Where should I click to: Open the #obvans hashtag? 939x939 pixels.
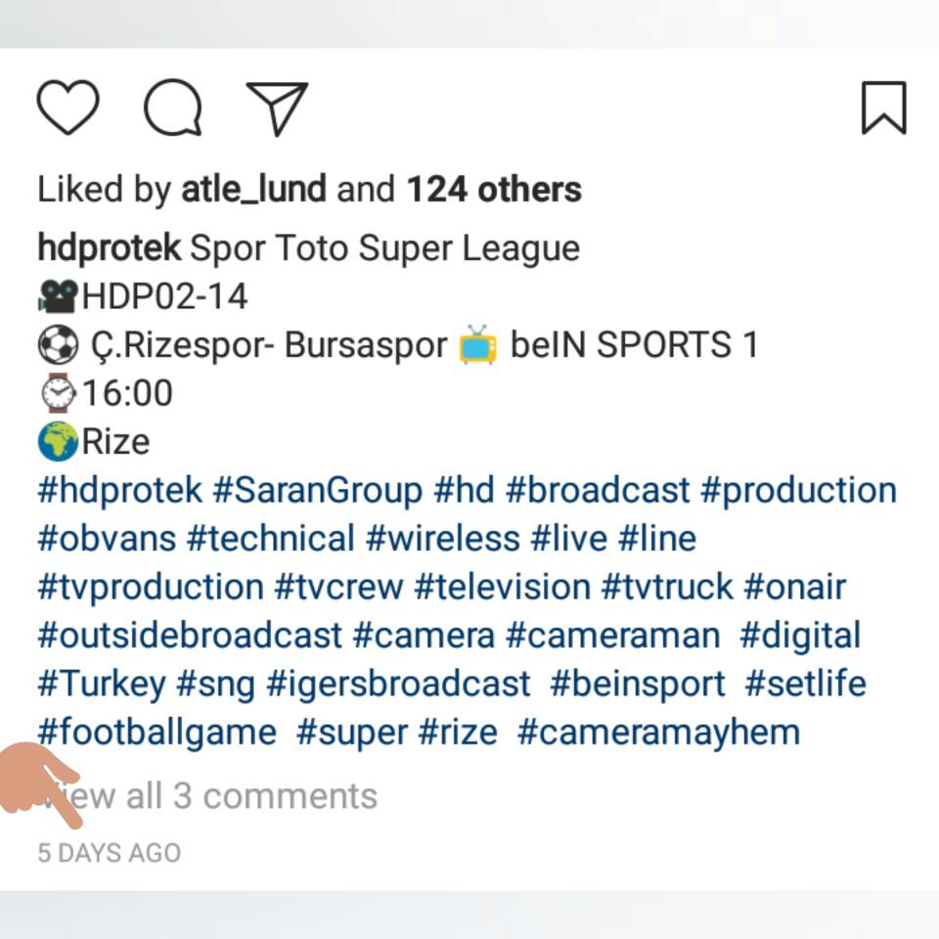tap(107, 539)
